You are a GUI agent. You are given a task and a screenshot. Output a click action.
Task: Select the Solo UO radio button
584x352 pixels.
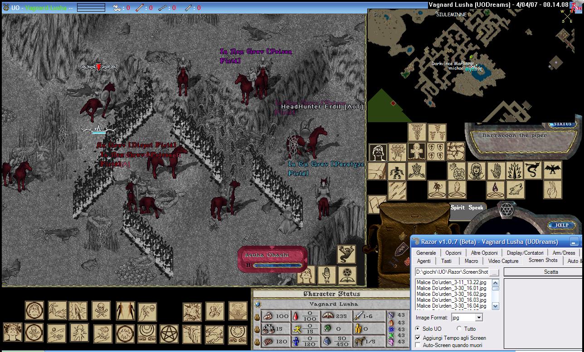tap(418, 328)
